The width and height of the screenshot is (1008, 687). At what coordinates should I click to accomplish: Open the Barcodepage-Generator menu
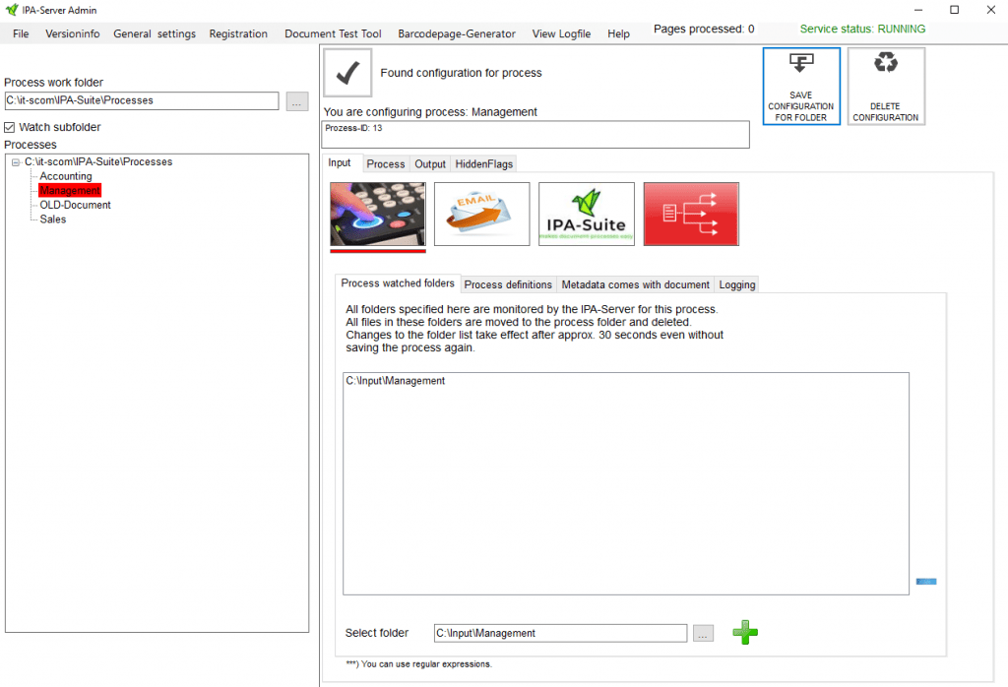pos(456,33)
